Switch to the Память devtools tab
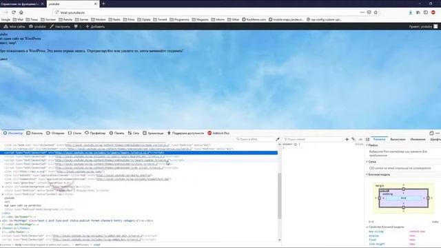Screen dimensions: 441x248 (116, 133)
